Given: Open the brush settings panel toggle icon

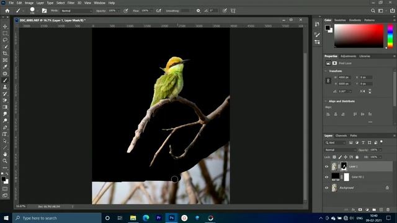Looking at the screenshot, I should (44, 11).
